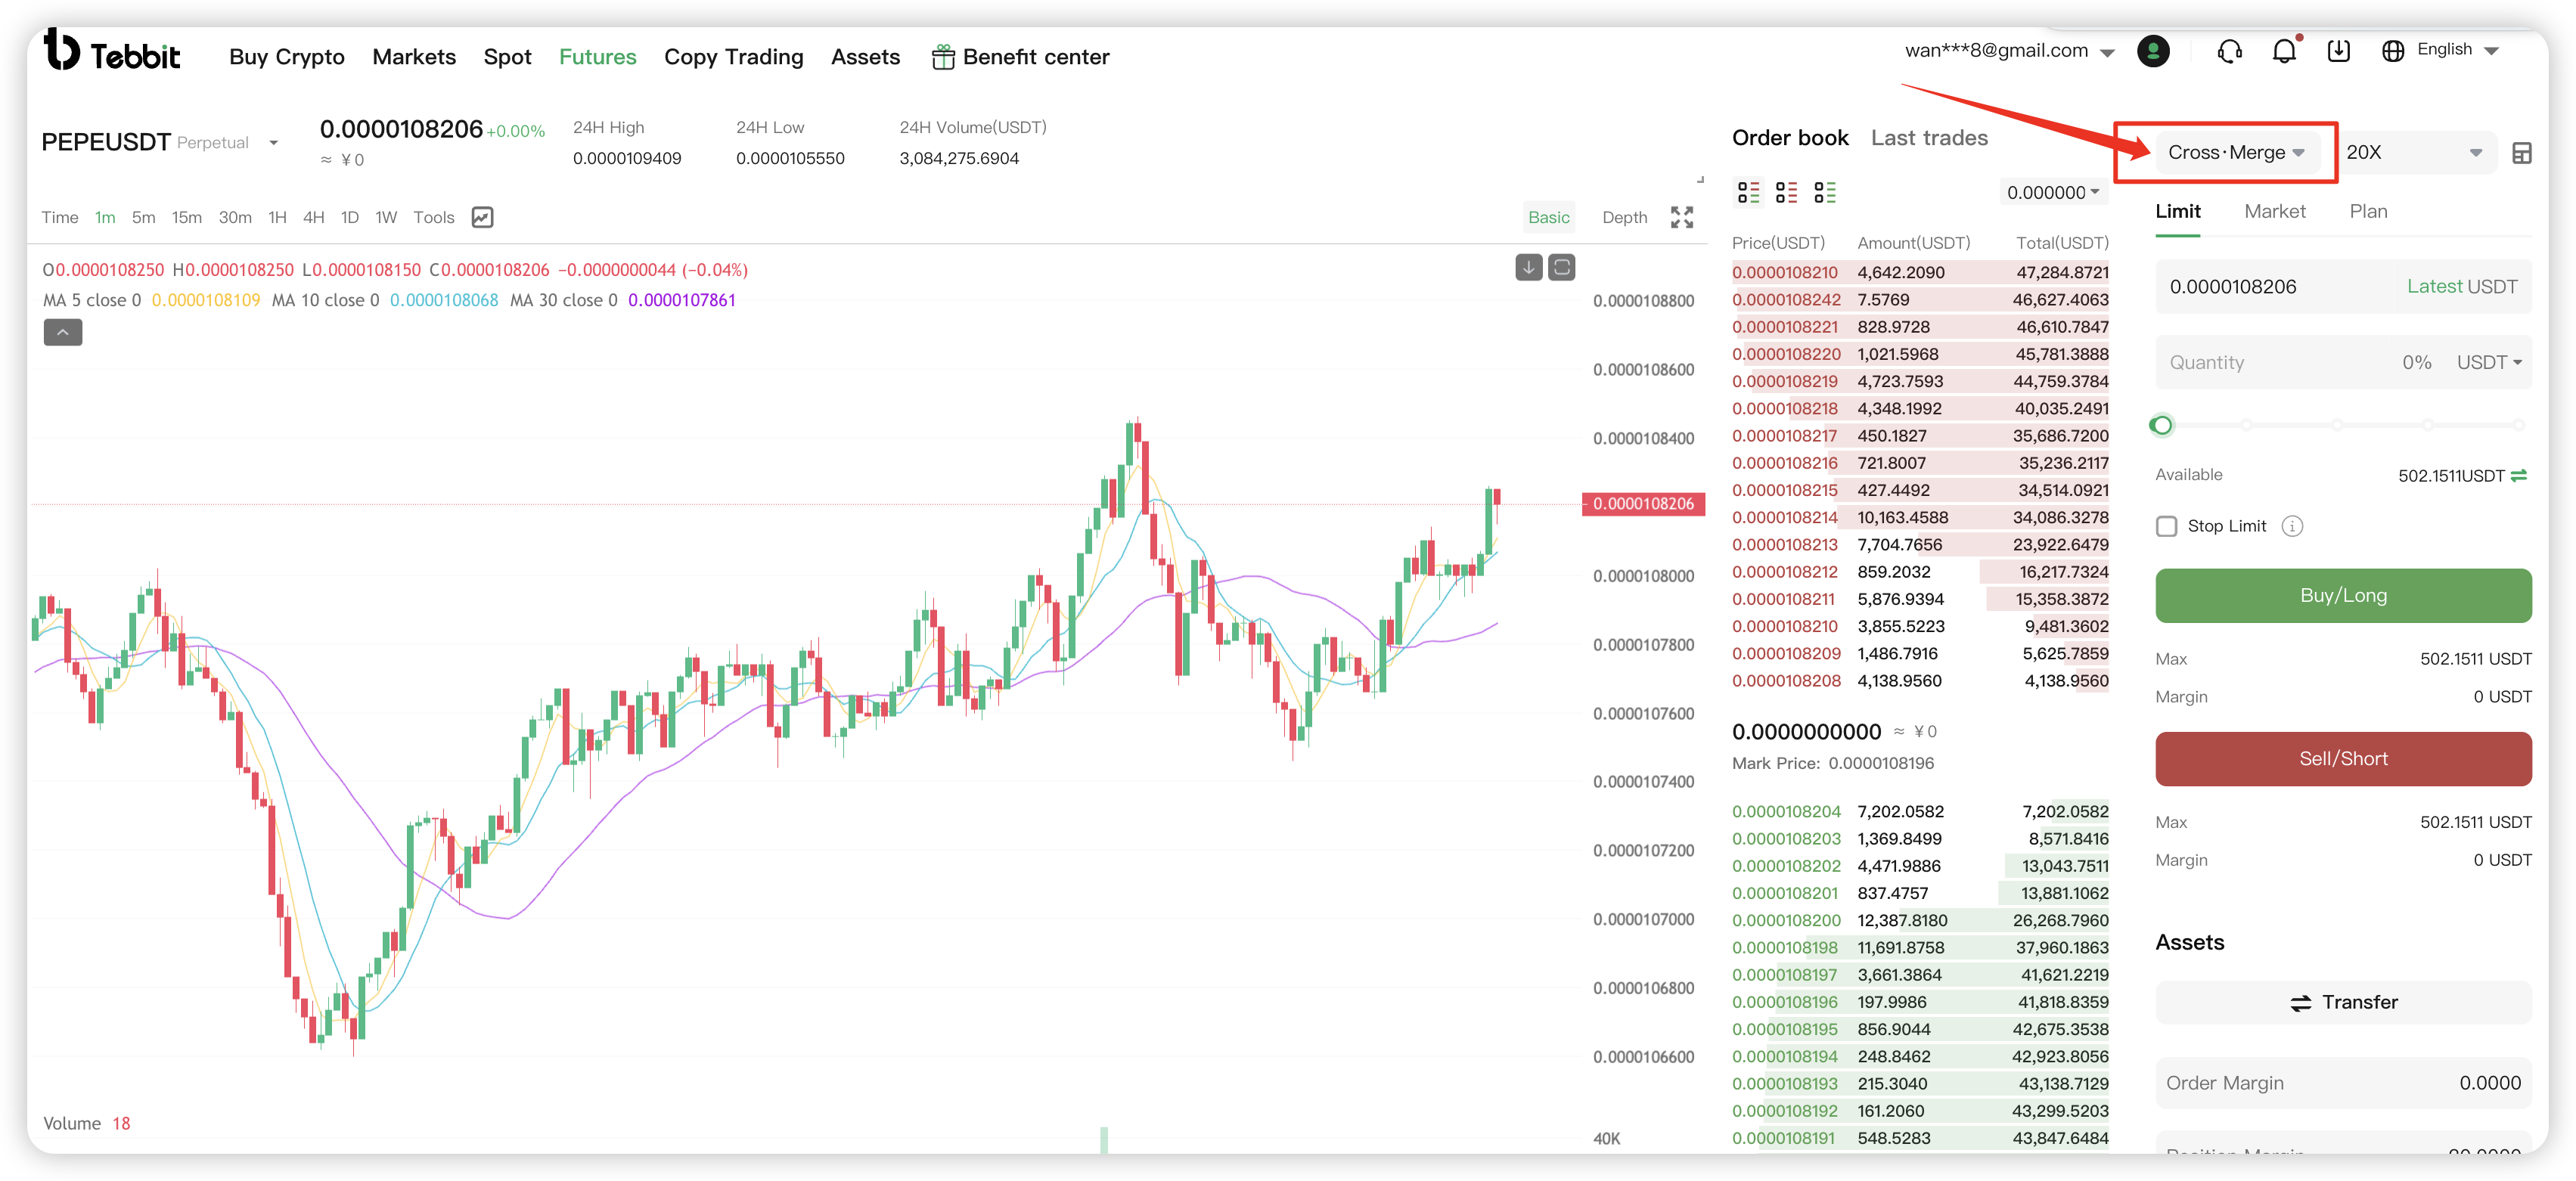The width and height of the screenshot is (2576, 1181).
Task: Click the chart indicators icon next to Tools
Action: point(482,217)
